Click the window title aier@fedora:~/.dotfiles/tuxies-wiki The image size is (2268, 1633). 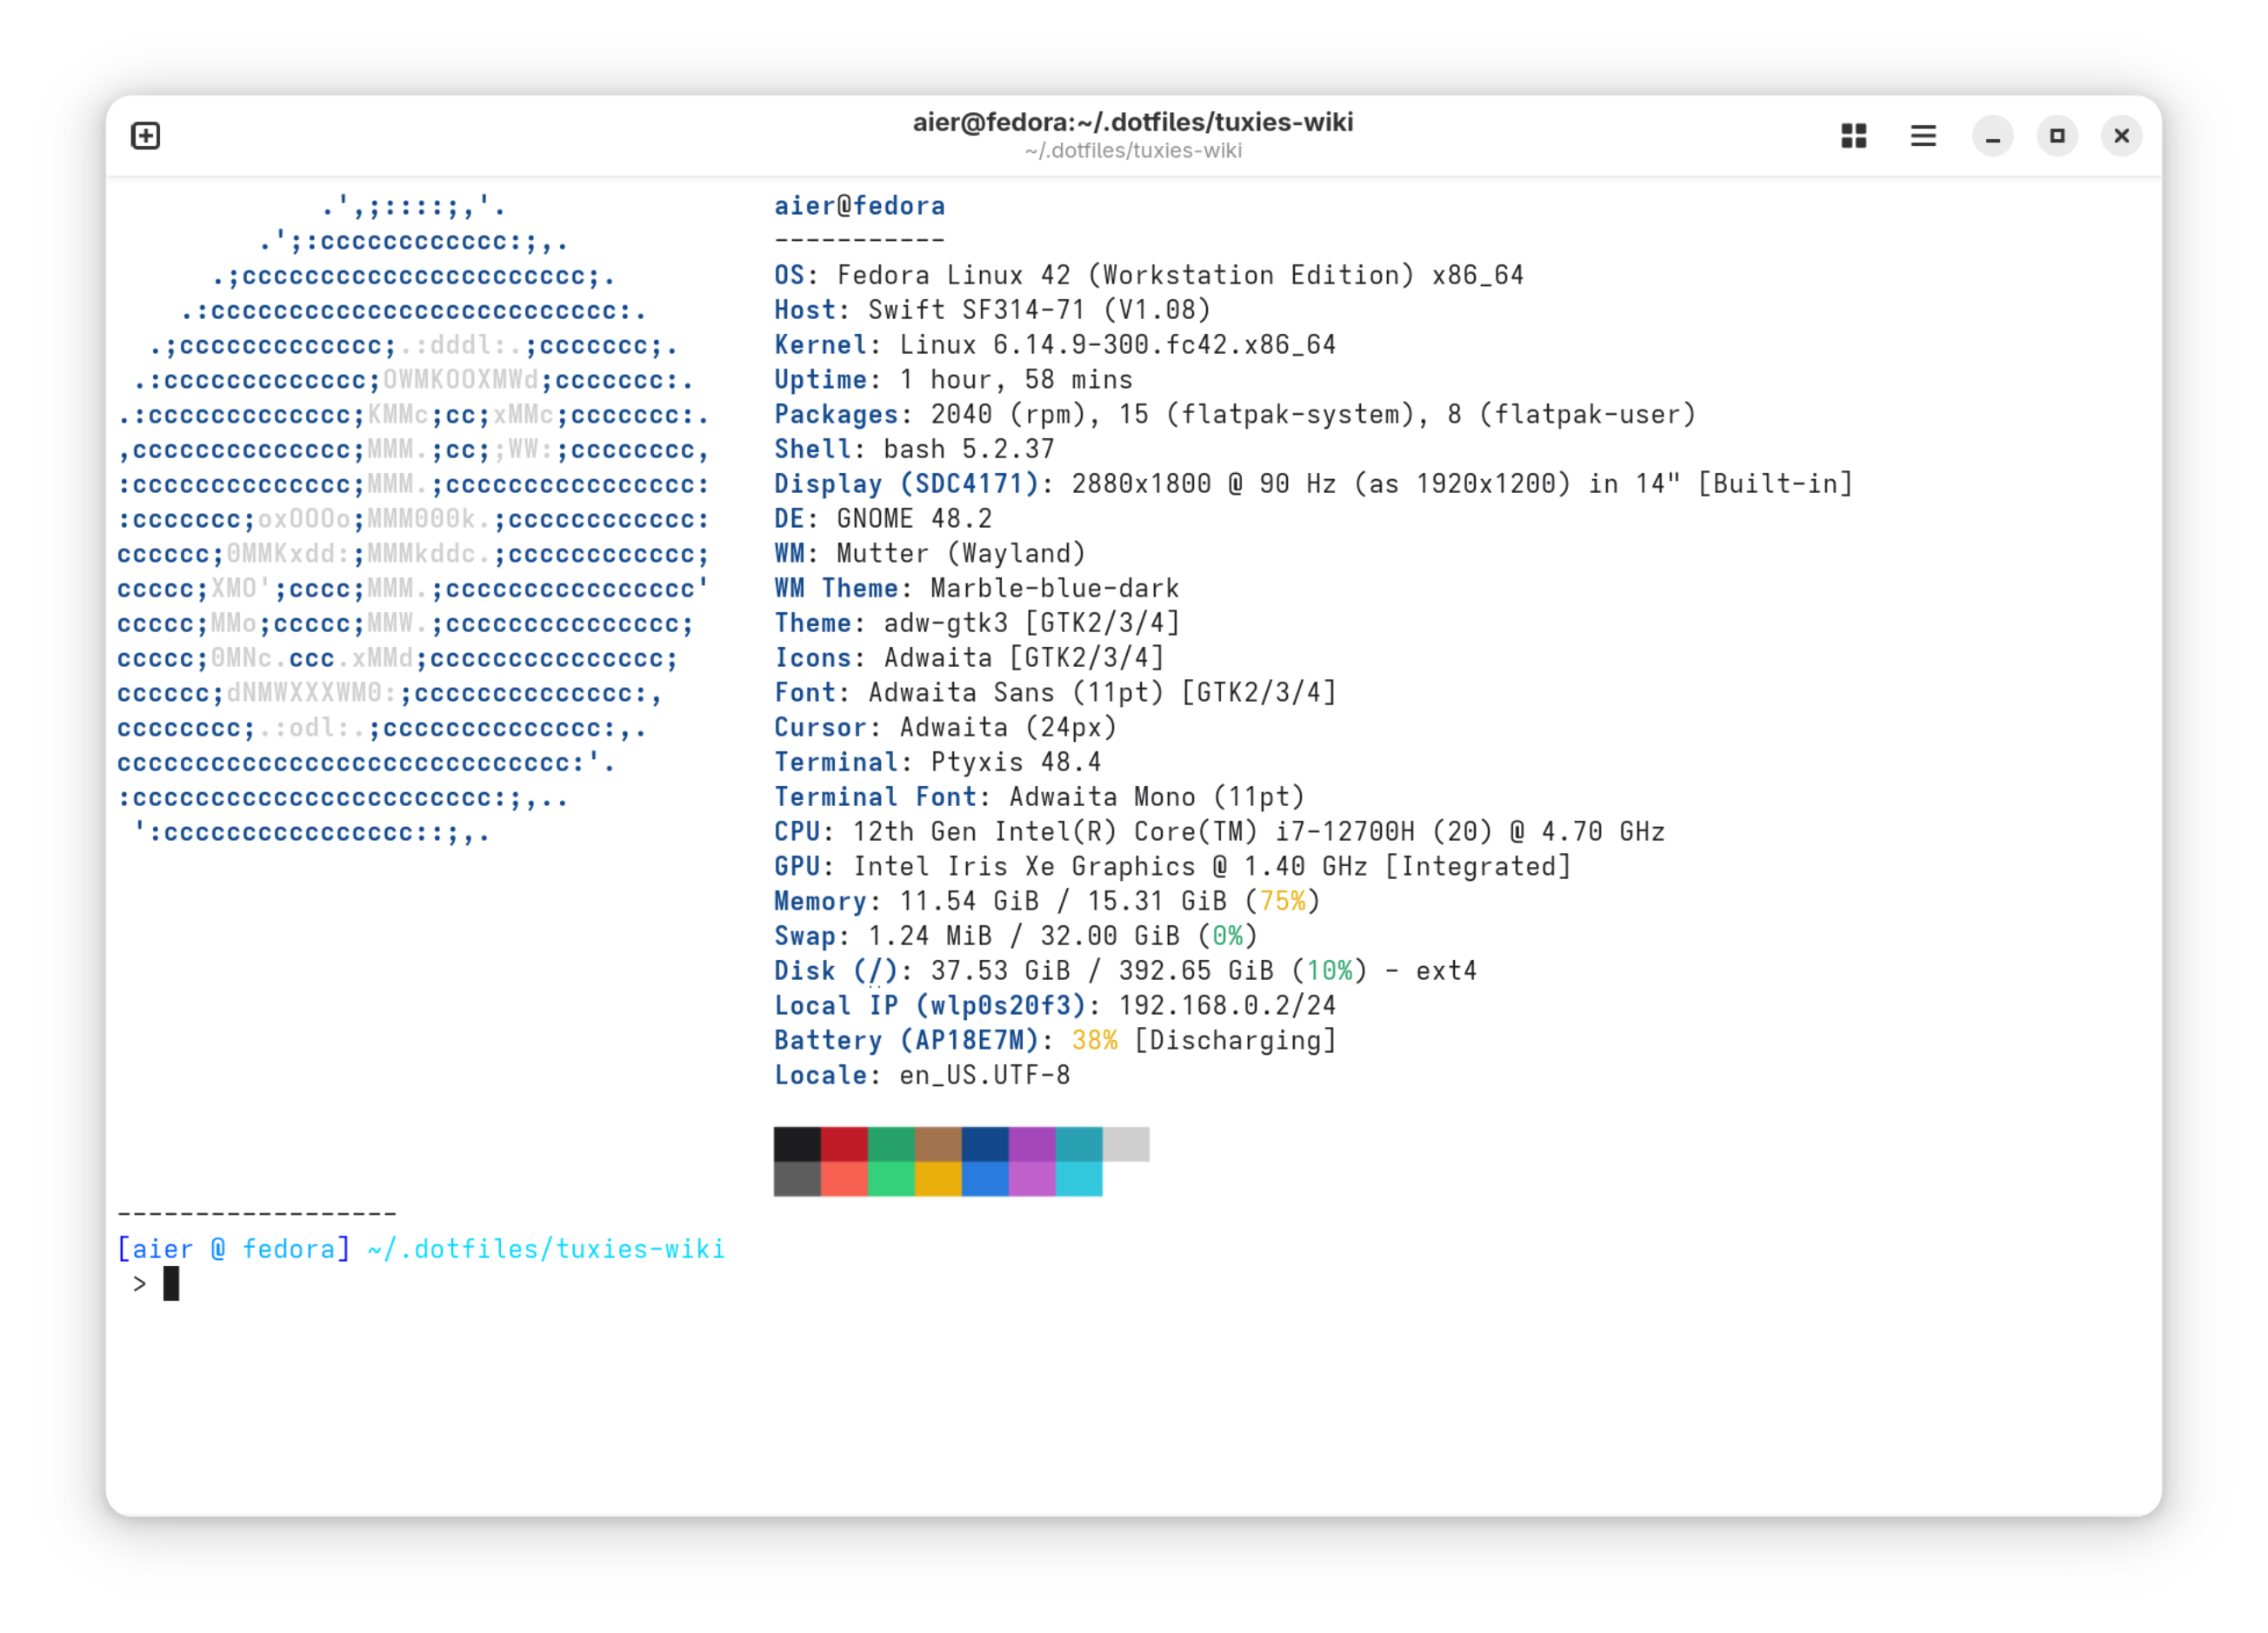[1133, 122]
